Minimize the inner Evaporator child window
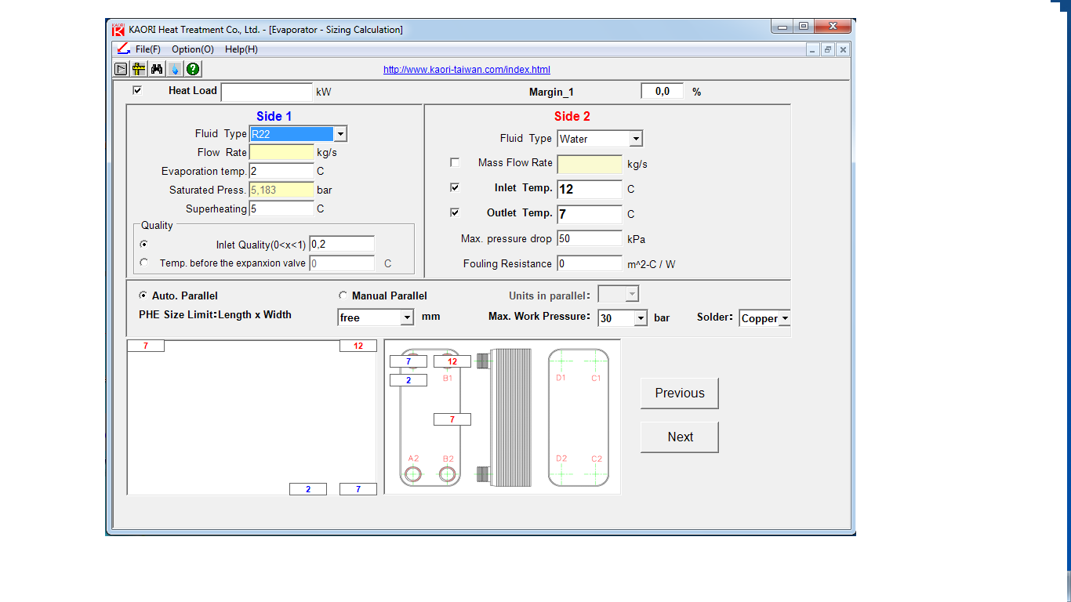This screenshot has width=1071, height=602. [x=813, y=49]
